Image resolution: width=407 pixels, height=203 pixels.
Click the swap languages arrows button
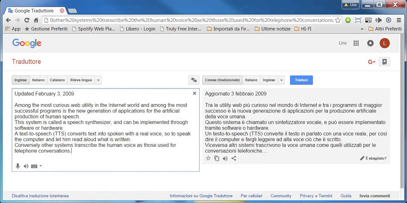[x=194, y=80]
